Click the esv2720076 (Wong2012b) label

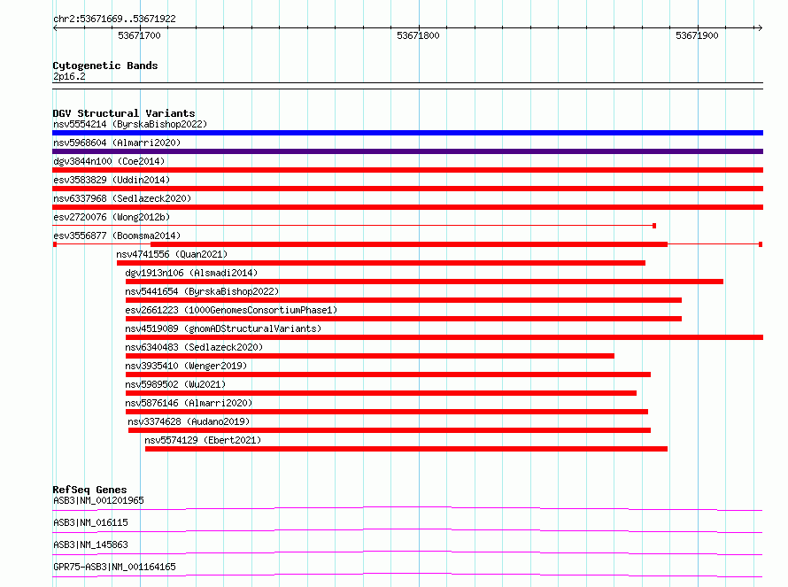coord(112,217)
